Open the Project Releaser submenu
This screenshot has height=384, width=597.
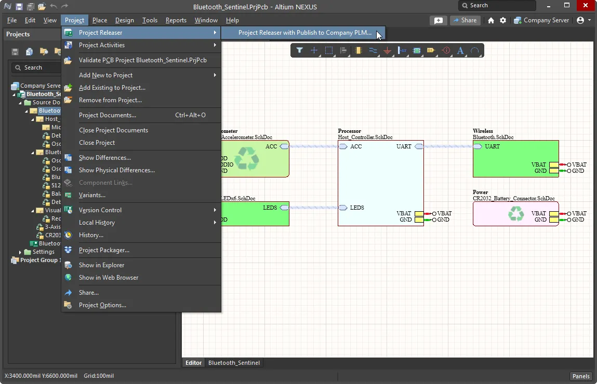tap(141, 33)
